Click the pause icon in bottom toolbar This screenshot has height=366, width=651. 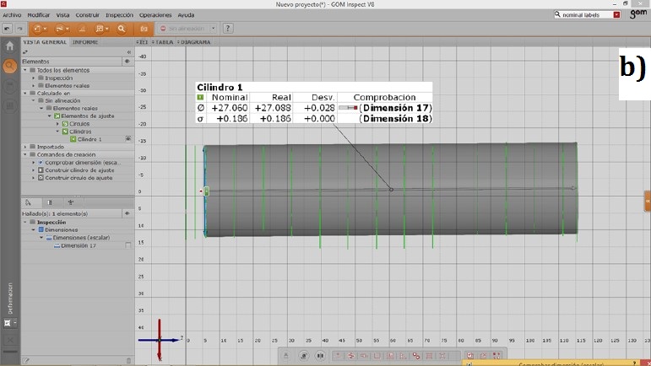[319, 357]
